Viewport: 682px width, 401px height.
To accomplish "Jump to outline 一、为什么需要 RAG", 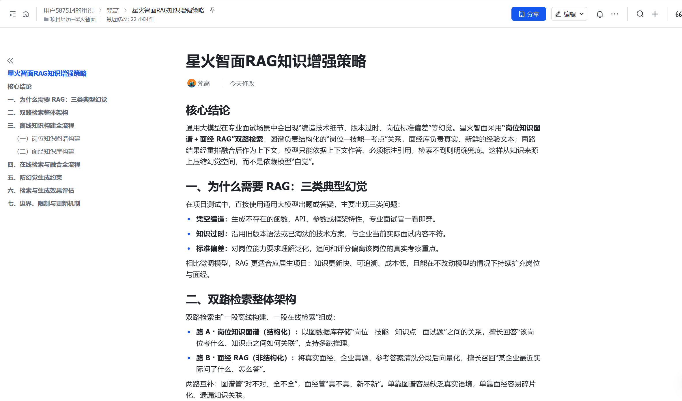I will [57, 100].
